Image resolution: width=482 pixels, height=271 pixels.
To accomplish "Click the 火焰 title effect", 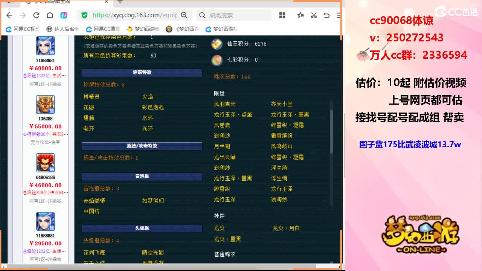I will (148, 97).
